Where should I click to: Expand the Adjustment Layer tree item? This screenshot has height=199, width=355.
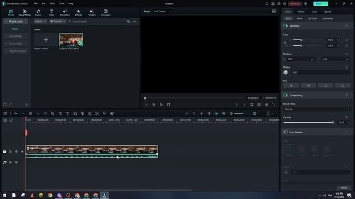(x=6, y=51)
